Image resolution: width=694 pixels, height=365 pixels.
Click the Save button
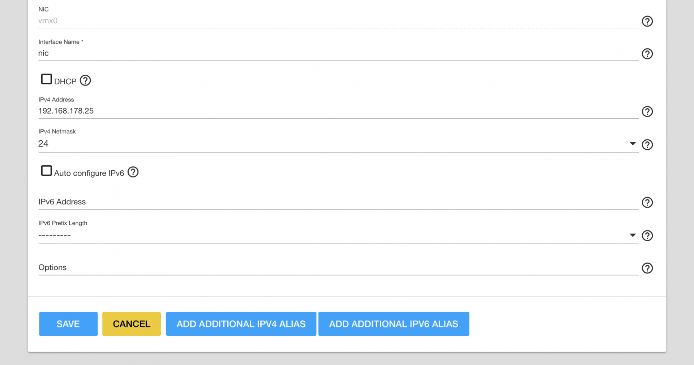point(68,324)
